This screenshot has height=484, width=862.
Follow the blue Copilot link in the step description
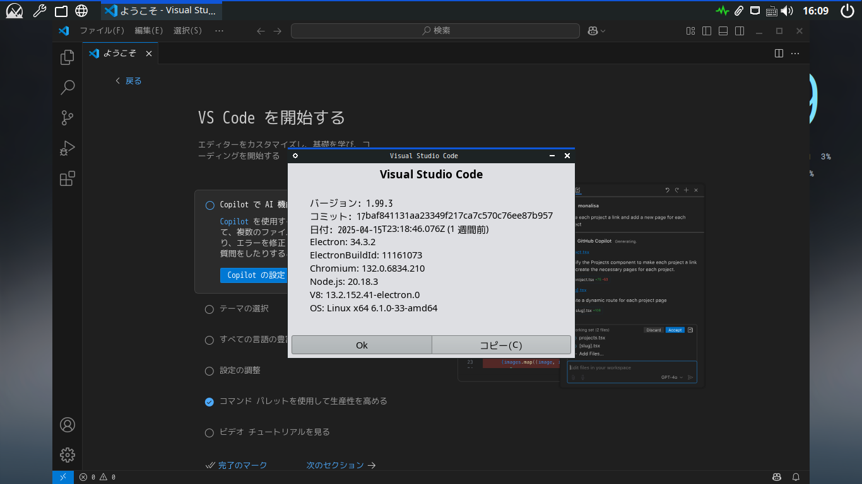click(x=234, y=222)
